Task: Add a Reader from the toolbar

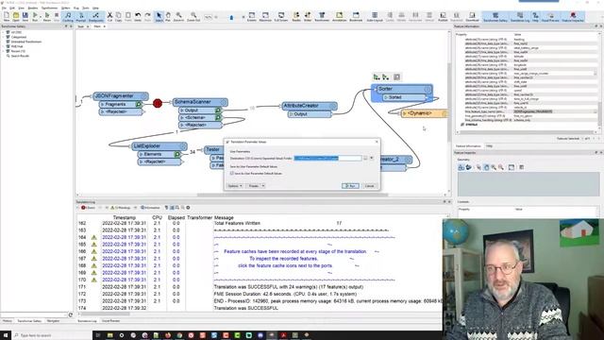Action: [x=296, y=16]
